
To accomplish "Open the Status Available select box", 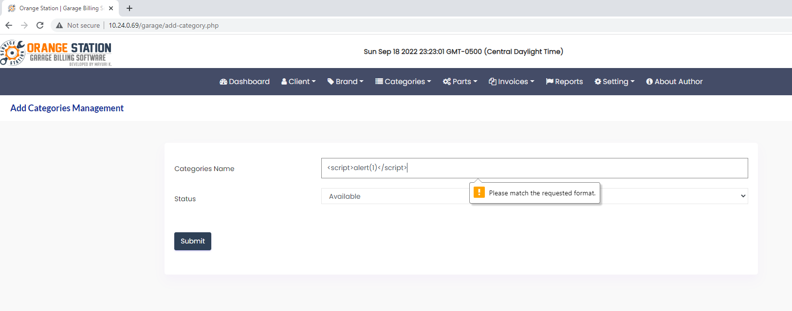I will pos(534,196).
